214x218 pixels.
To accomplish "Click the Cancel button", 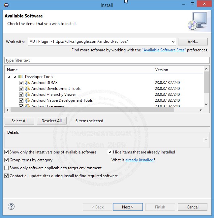I will (193, 207).
